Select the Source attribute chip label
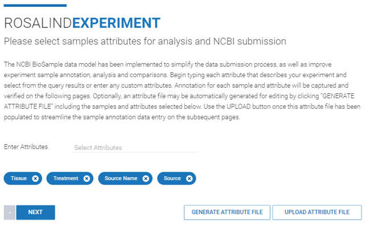The image size is (370, 228). coord(172,178)
